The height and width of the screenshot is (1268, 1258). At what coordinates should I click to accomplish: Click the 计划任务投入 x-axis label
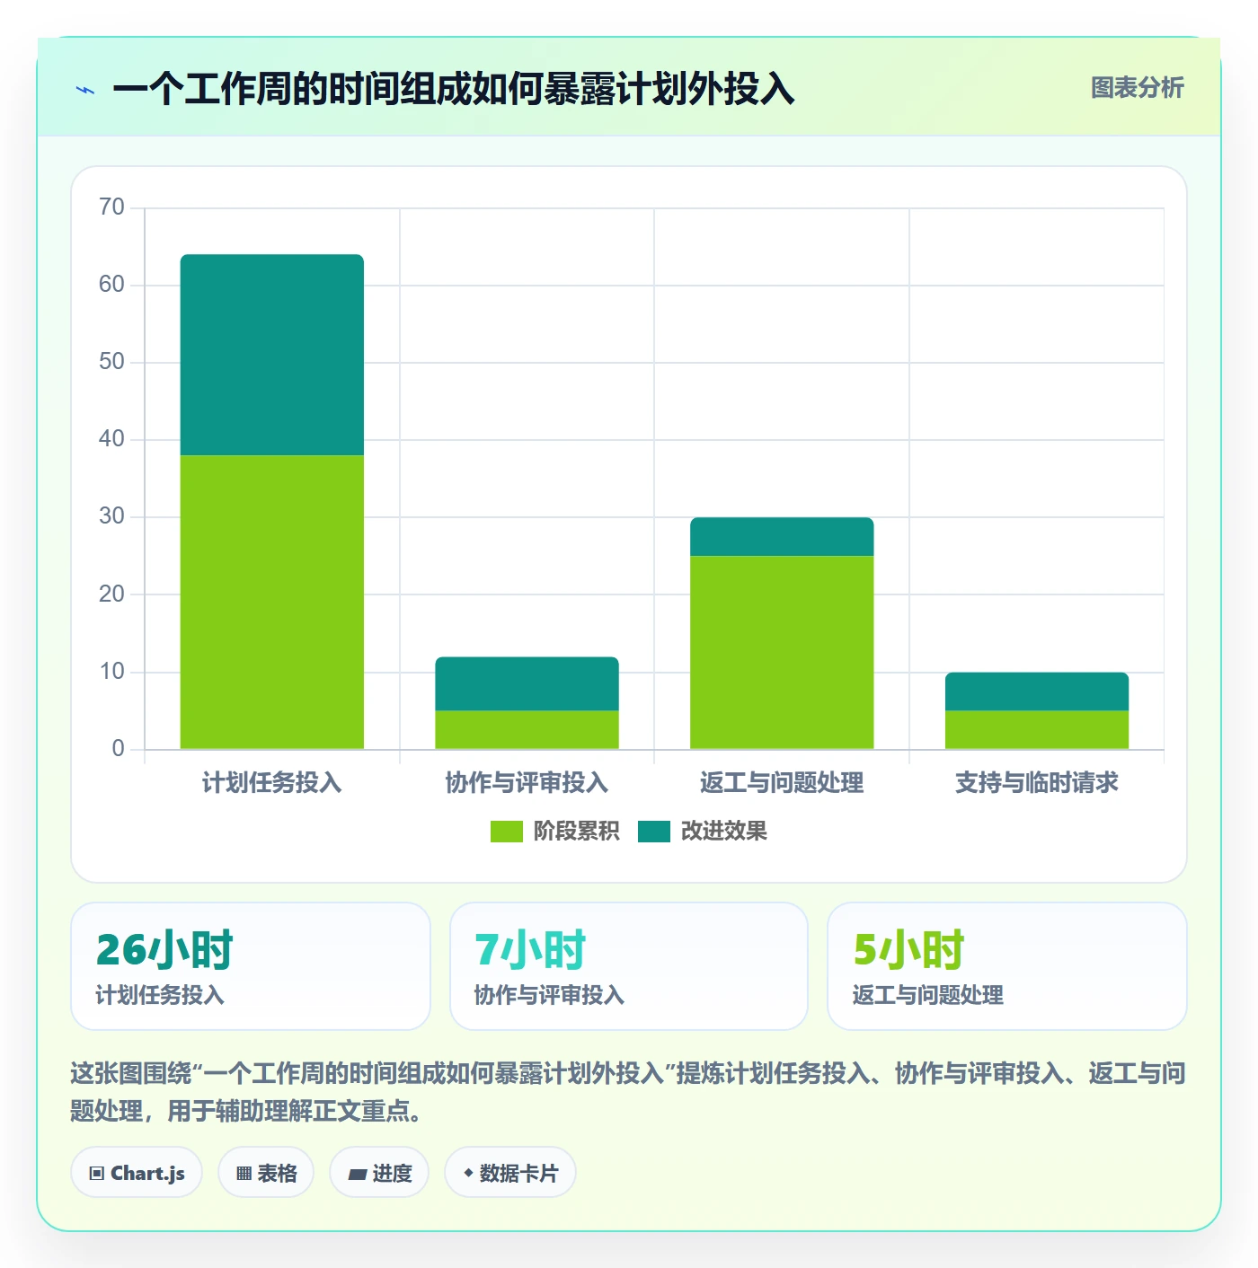pyautogui.click(x=272, y=783)
